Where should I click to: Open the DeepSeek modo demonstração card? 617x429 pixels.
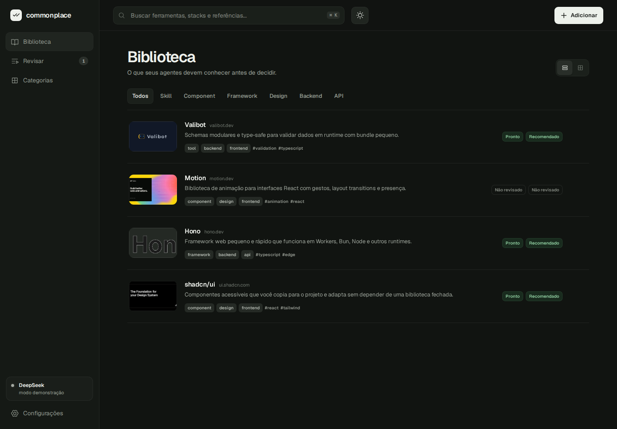pyautogui.click(x=49, y=389)
